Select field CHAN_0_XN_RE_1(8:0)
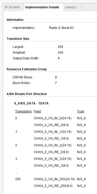Viewport: 97px width, 194px height. coord(51,139)
